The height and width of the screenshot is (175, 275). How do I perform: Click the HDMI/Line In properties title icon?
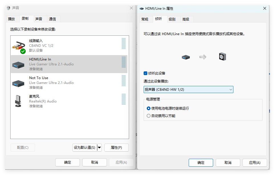[142, 9]
